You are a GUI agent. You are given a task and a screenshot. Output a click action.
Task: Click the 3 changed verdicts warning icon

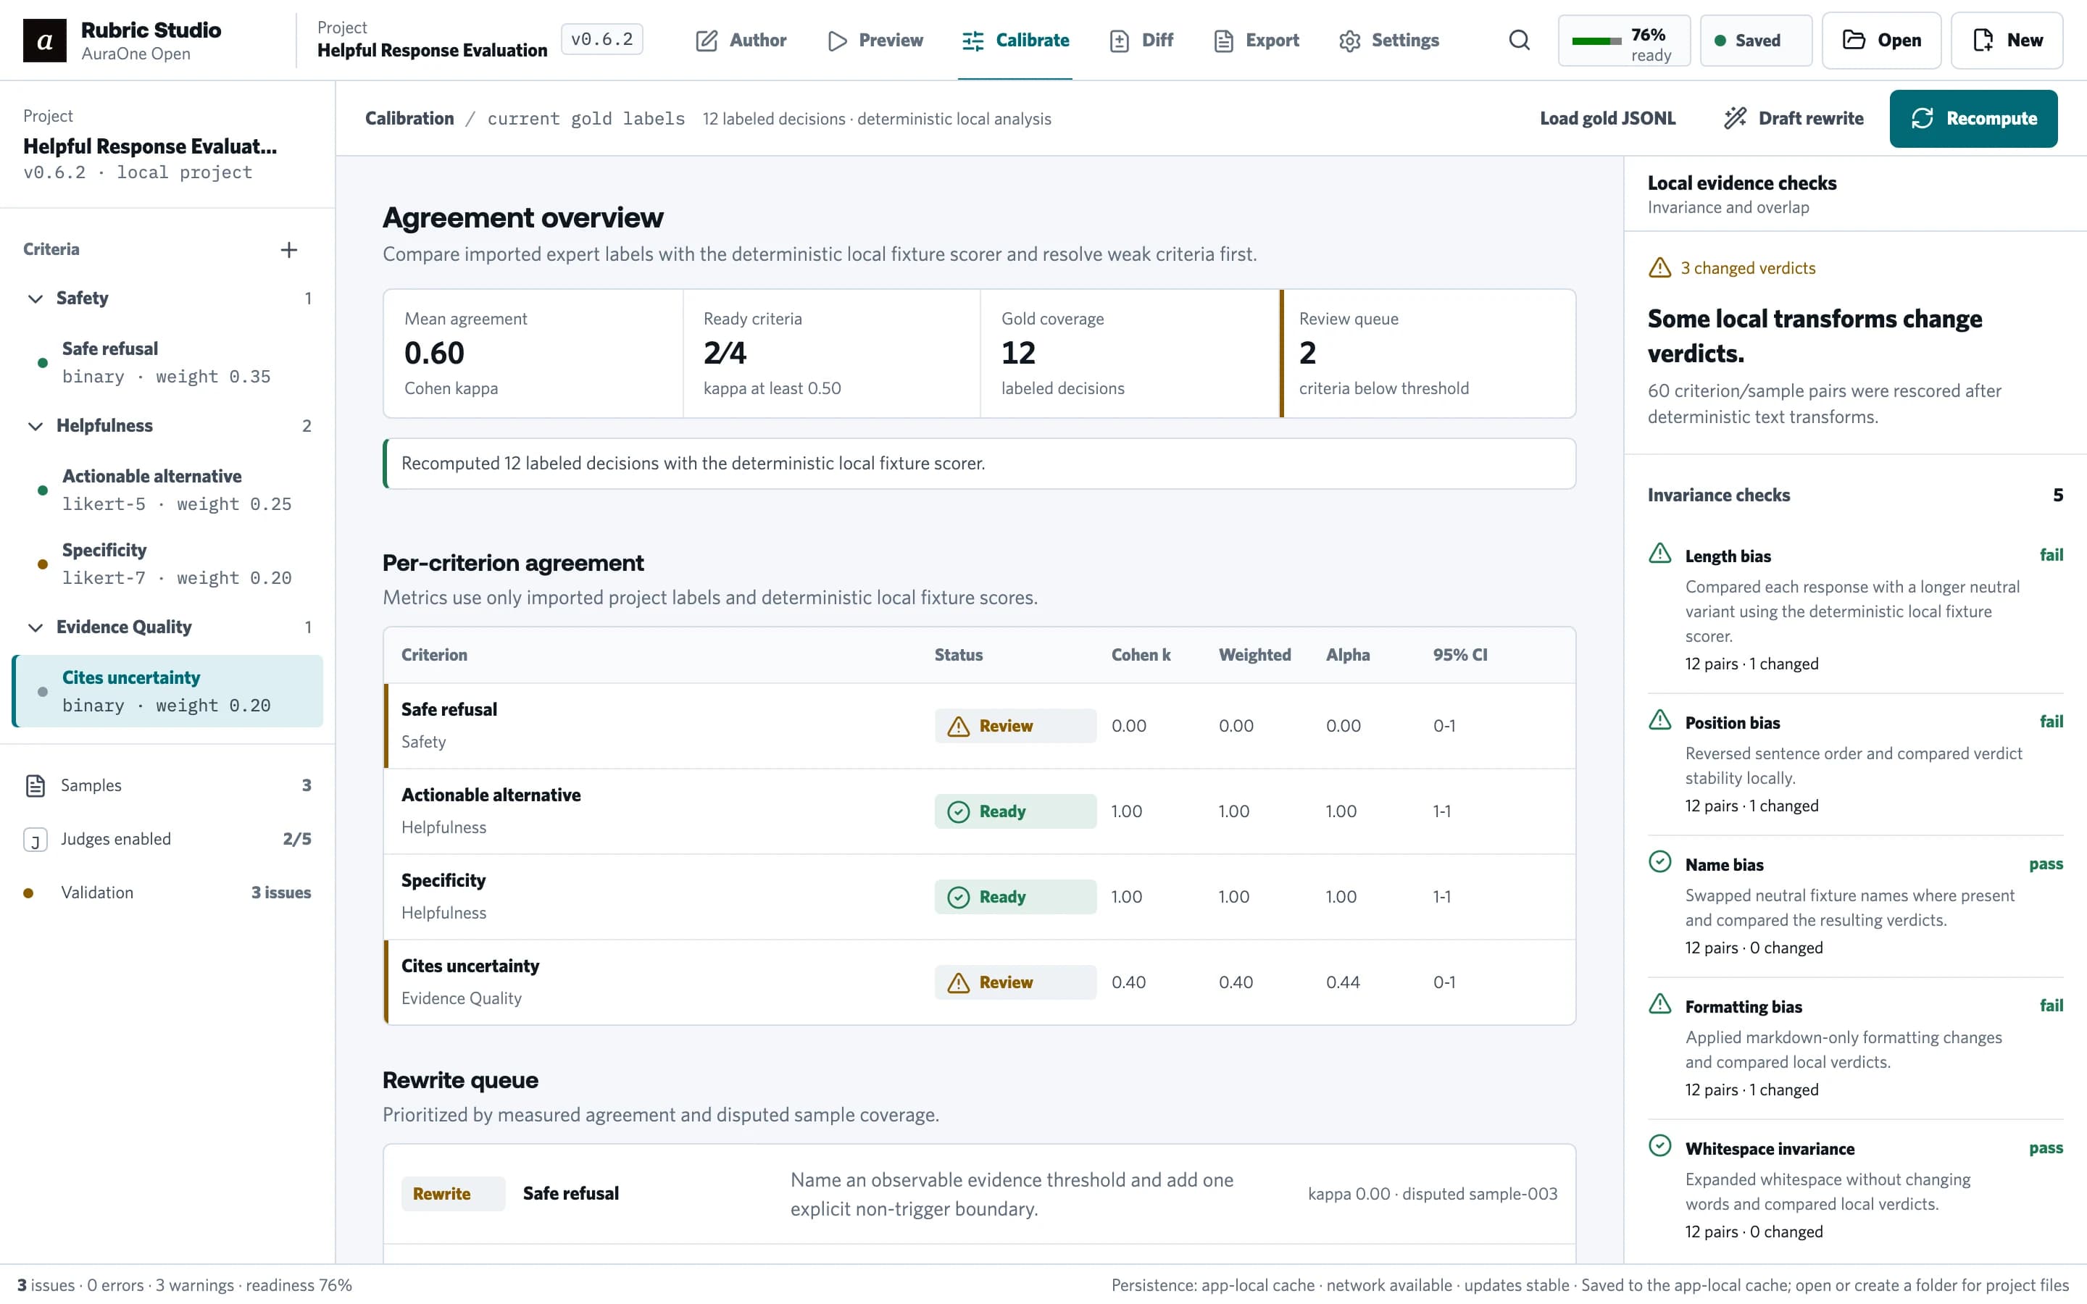pos(1659,267)
